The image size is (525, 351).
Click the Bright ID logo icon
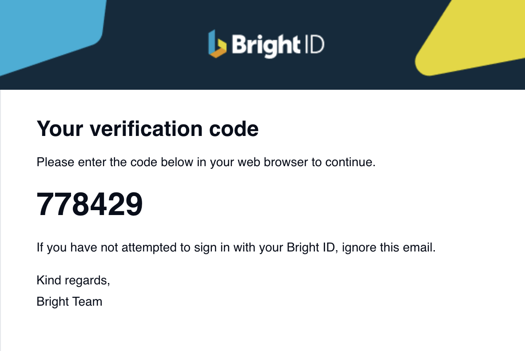pyautogui.click(x=217, y=44)
